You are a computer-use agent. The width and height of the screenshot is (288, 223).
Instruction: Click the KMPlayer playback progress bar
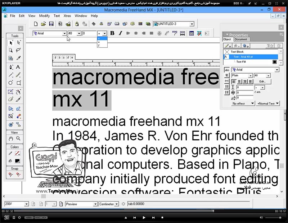pyautogui.click(x=144, y=211)
